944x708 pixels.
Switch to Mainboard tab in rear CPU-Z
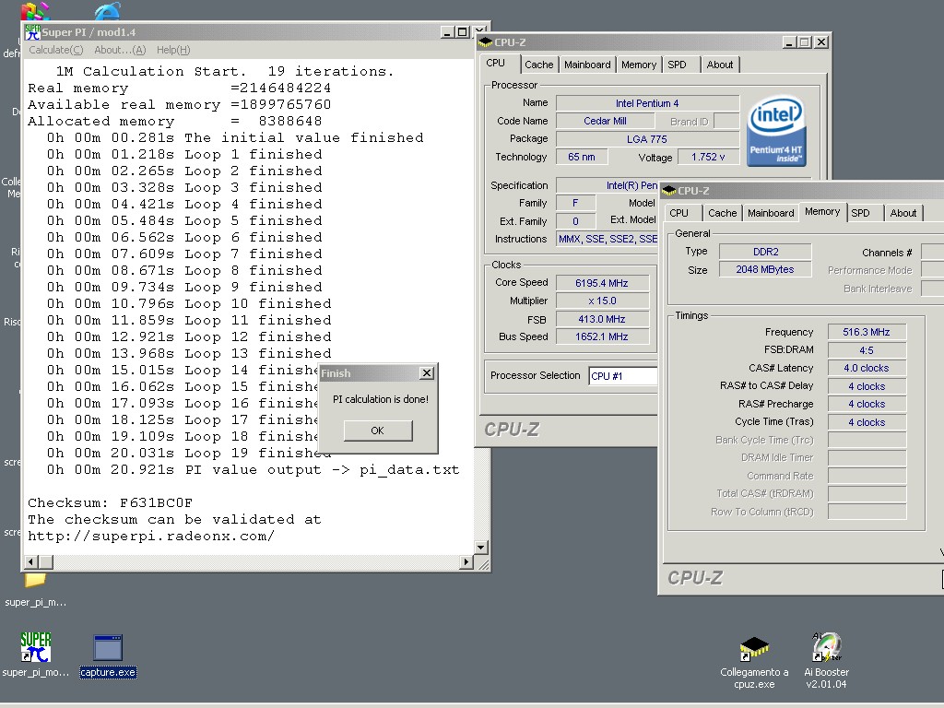coord(587,65)
